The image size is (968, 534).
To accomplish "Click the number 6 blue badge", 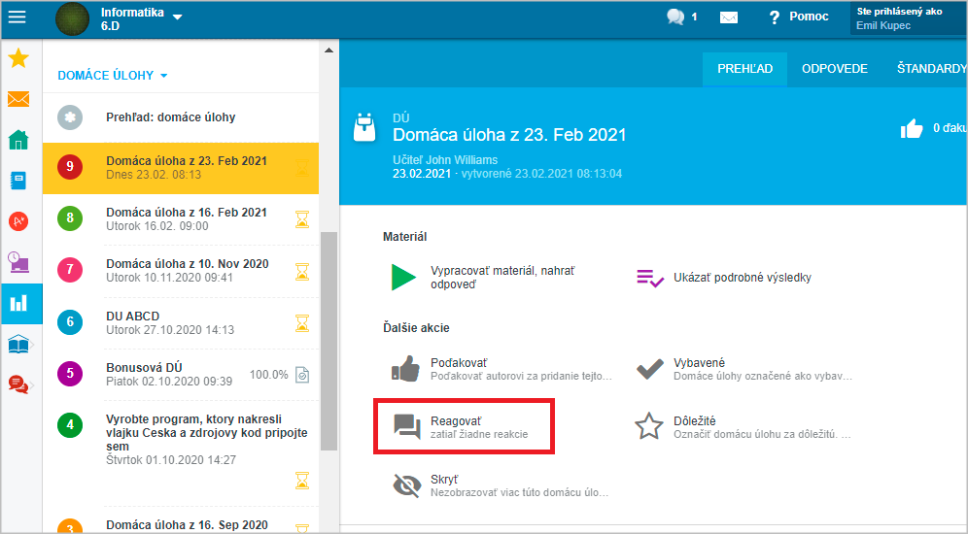I will click(x=70, y=322).
